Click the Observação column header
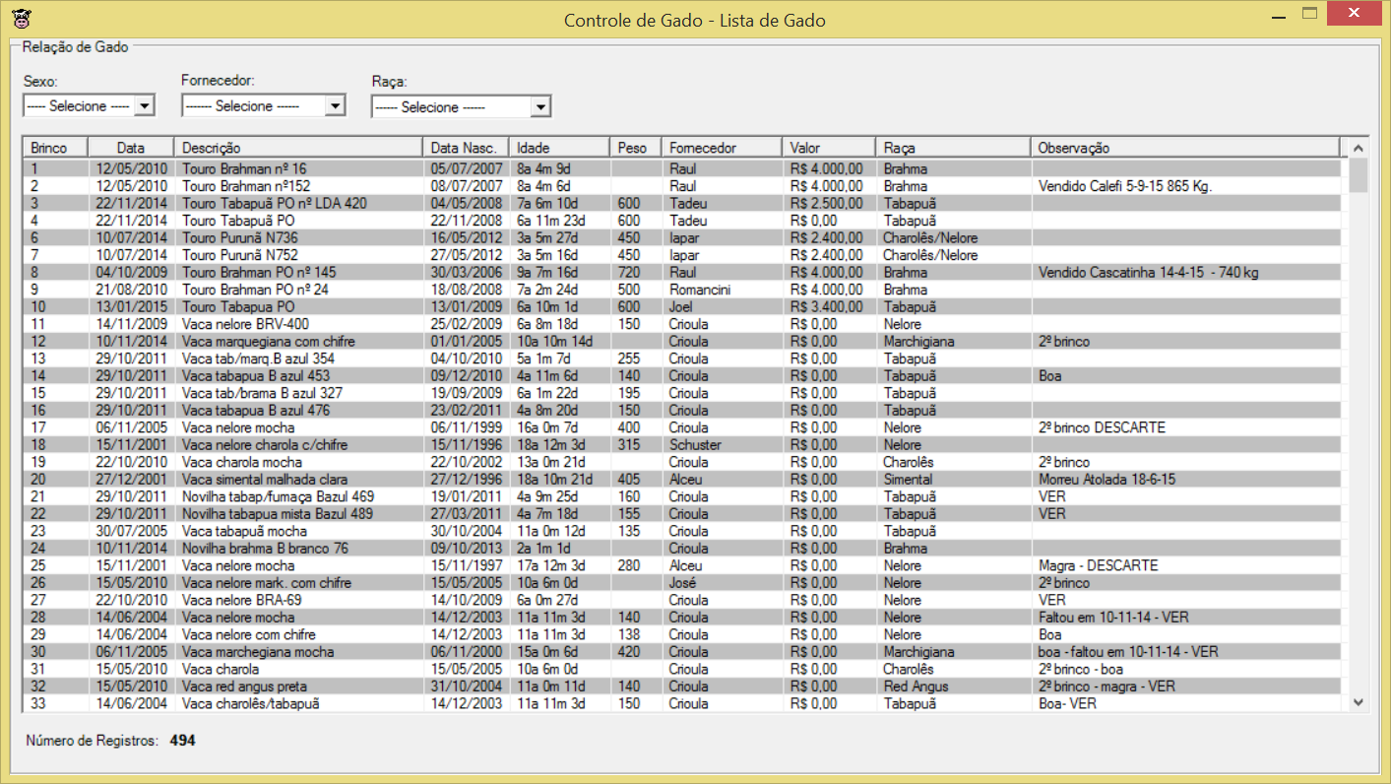The height and width of the screenshot is (784, 1391). click(1185, 148)
